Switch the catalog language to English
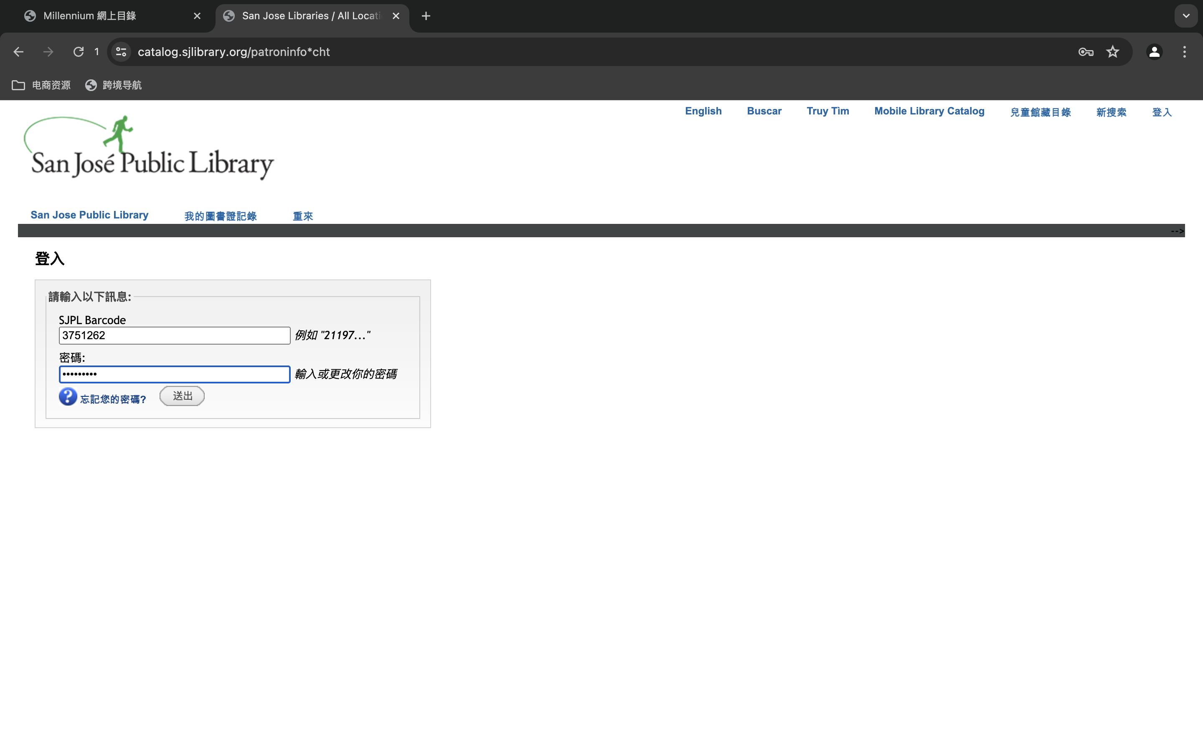1203x751 pixels. click(703, 111)
